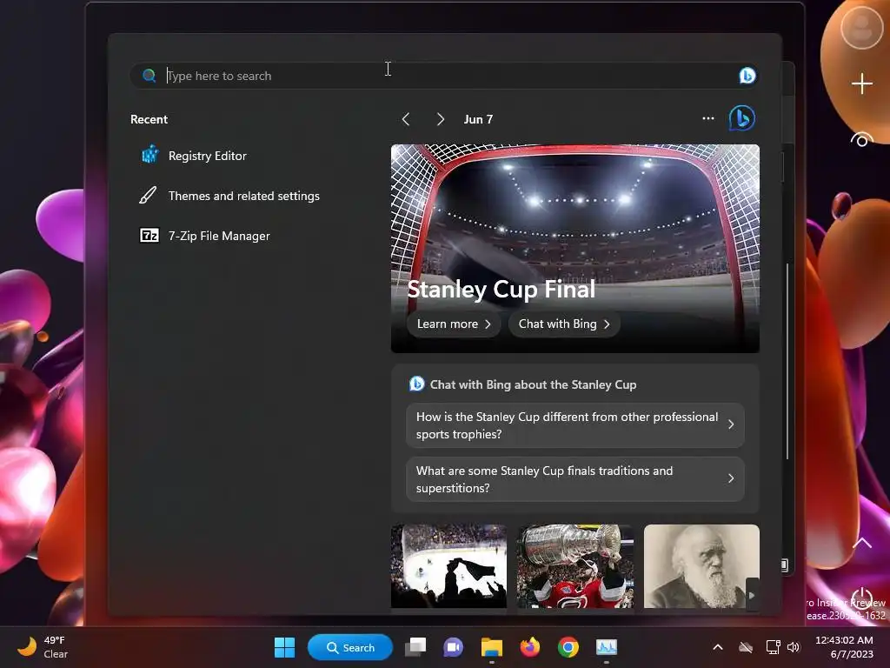The image size is (890, 668).
Task: Launch Google Chrome from the taskbar
Action: coord(568,647)
